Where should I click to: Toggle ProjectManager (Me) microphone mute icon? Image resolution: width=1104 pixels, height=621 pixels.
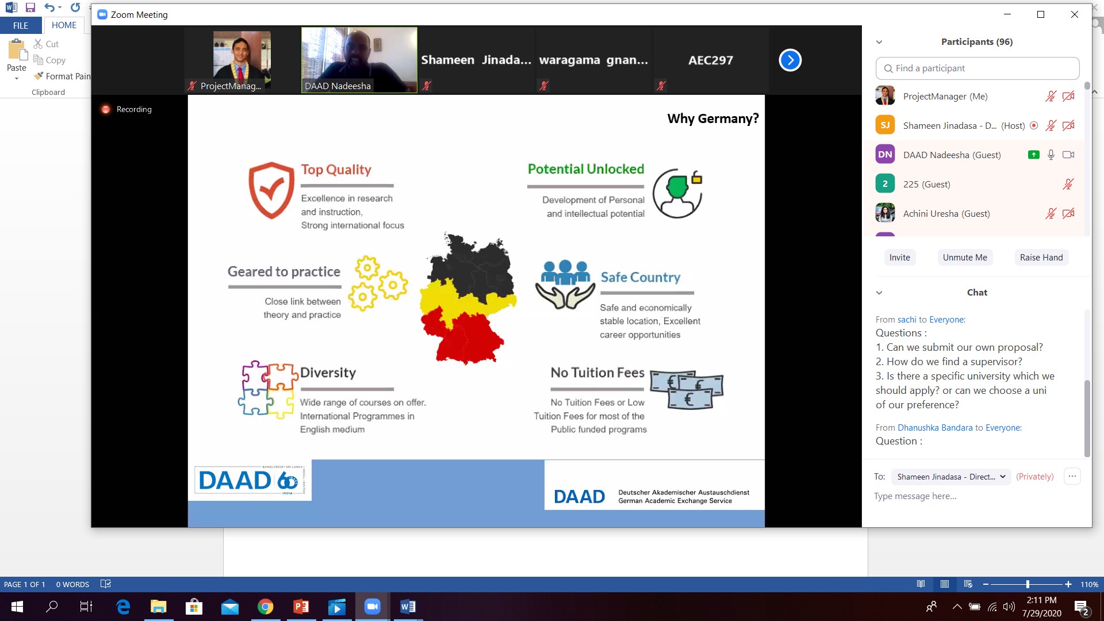pyautogui.click(x=1051, y=97)
